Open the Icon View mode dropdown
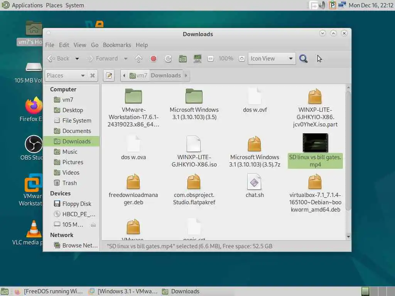Viewport: 395px width, 296px height. coord(272,59)
